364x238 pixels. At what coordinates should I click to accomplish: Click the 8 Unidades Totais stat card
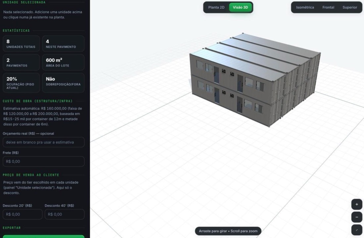pos(21,44)
